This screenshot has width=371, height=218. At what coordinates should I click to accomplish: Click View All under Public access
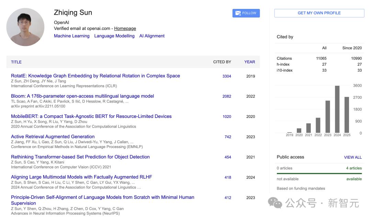click(x=353, y=157)
